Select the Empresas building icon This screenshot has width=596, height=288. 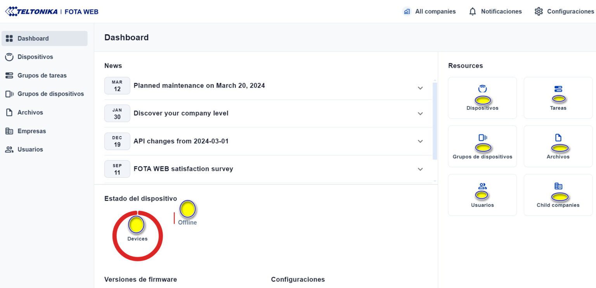(9, 131)
